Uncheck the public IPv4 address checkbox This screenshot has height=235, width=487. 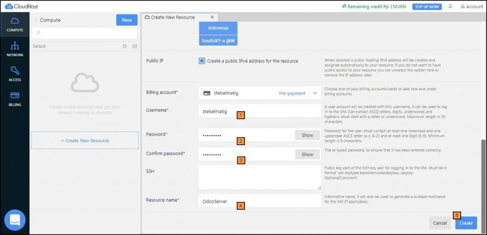pyautogui.click(x=202, y=61)
